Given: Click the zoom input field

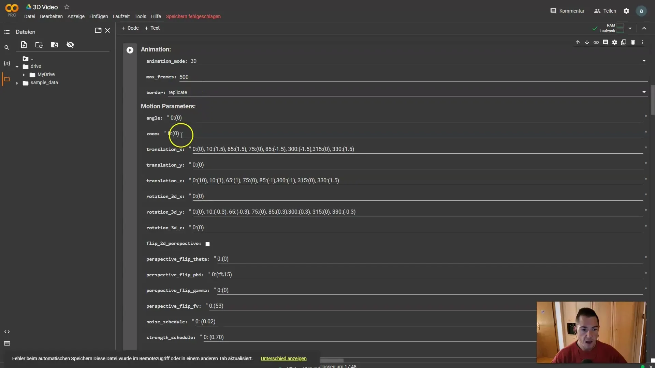Looking at the screenshot, I should click(x=405, y=134).
